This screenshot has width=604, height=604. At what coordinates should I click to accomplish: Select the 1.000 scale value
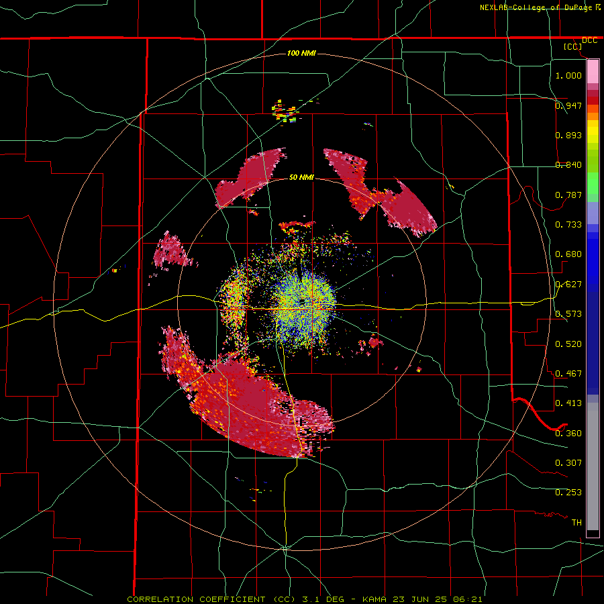568,75
